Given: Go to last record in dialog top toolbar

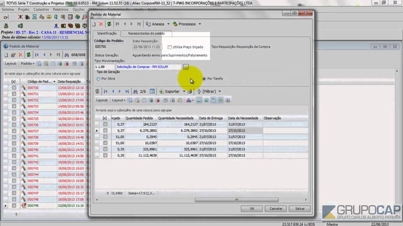Looking at the screenshot, I should coord(139,24).
